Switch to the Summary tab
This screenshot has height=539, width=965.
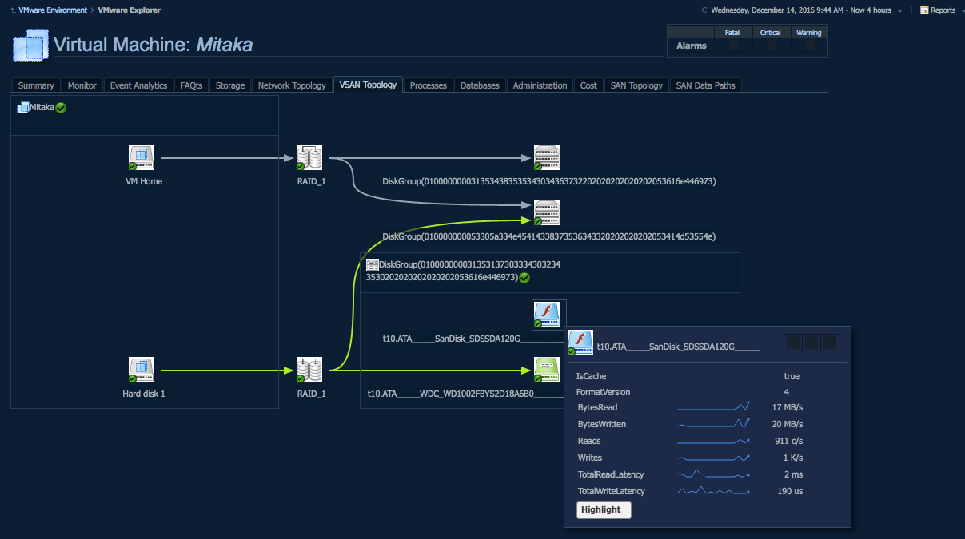(x=36, y=85)
